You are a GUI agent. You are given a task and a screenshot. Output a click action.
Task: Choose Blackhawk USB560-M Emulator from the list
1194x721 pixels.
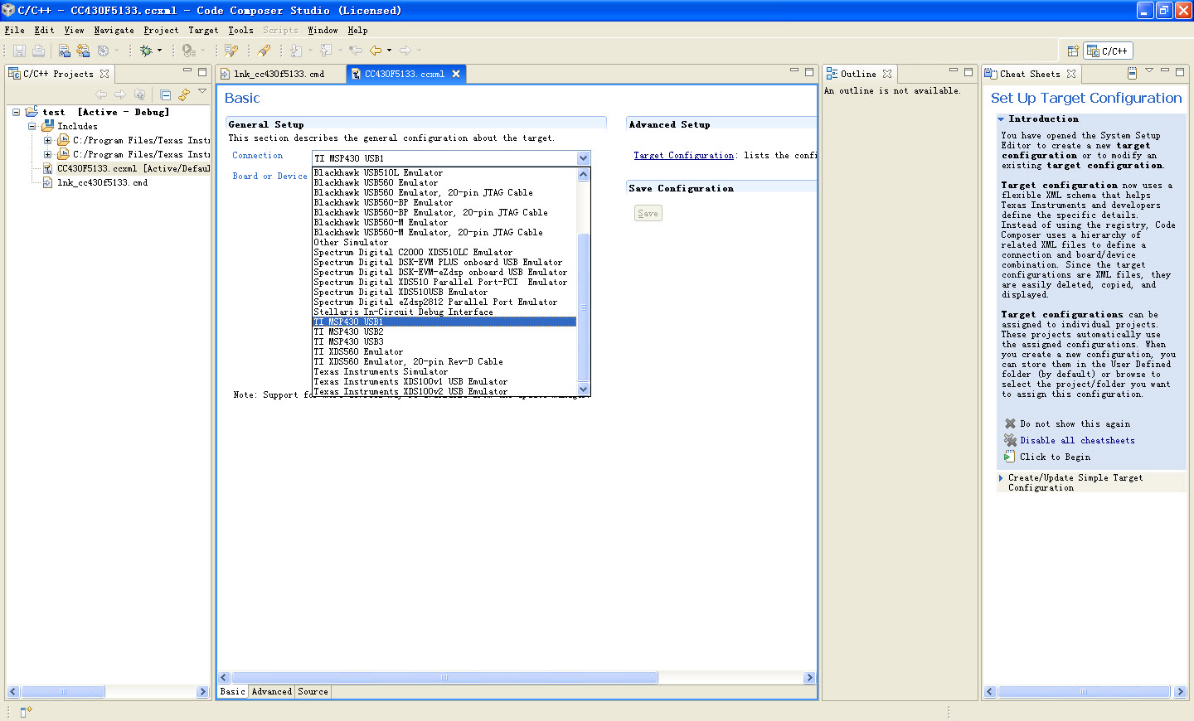tap(381, 222)
